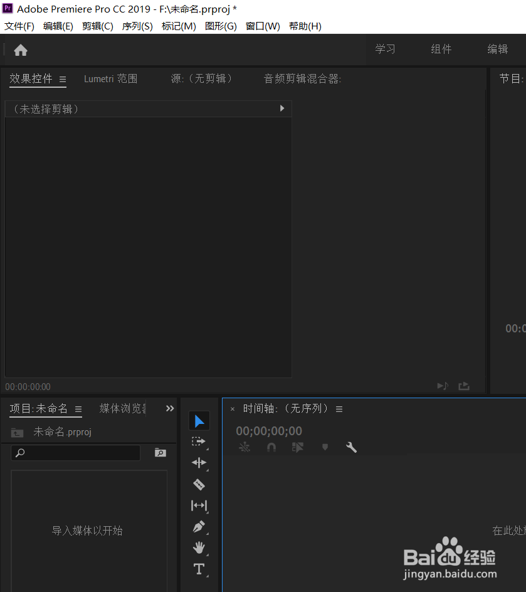Viewport: 526px width, 592px height.
Task: Toggle Snap in the timeline
Action: [x=271, y=447]
